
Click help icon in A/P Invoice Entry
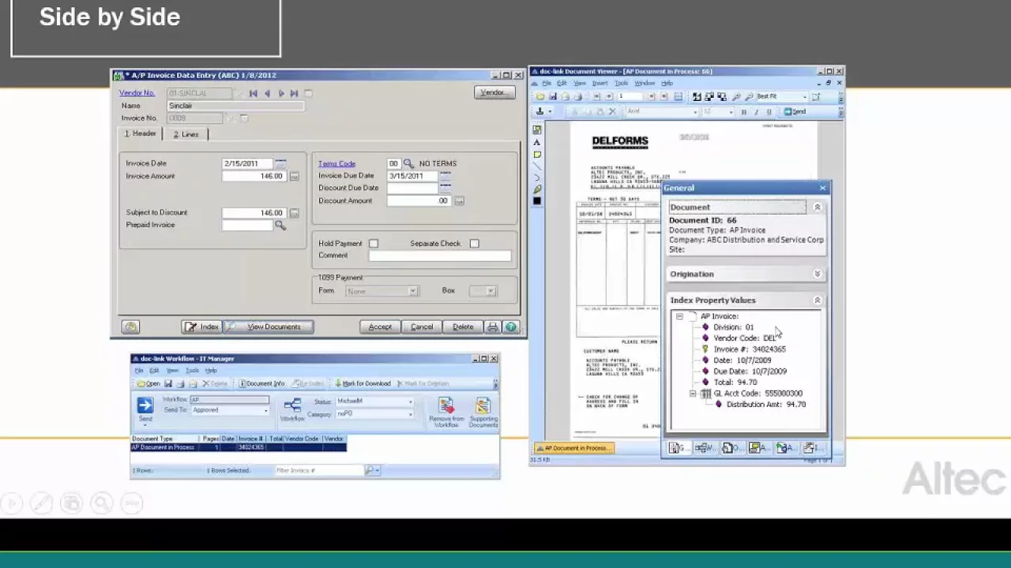pyautogui.click(x=510, y=327)
